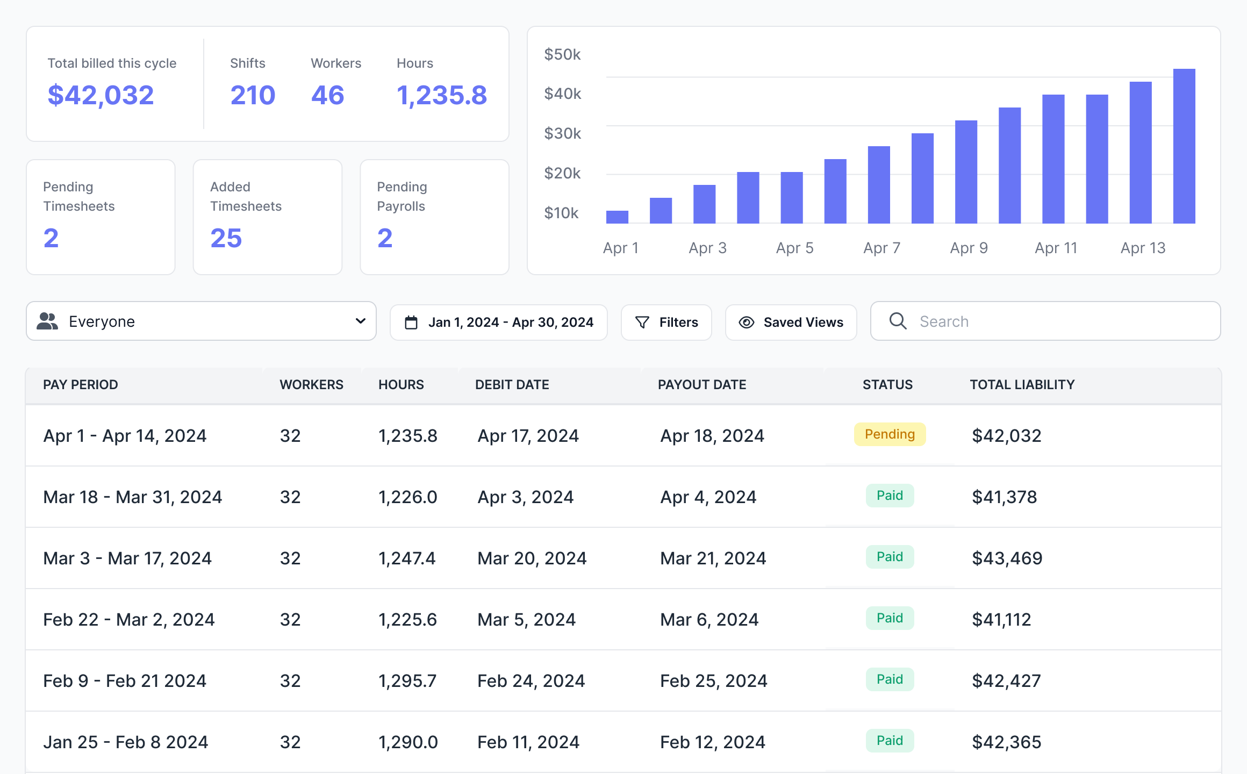
Task: Open the Jan 1 - Apr 30 date picker
Action: pyautogui.click(x=499, y=322)
